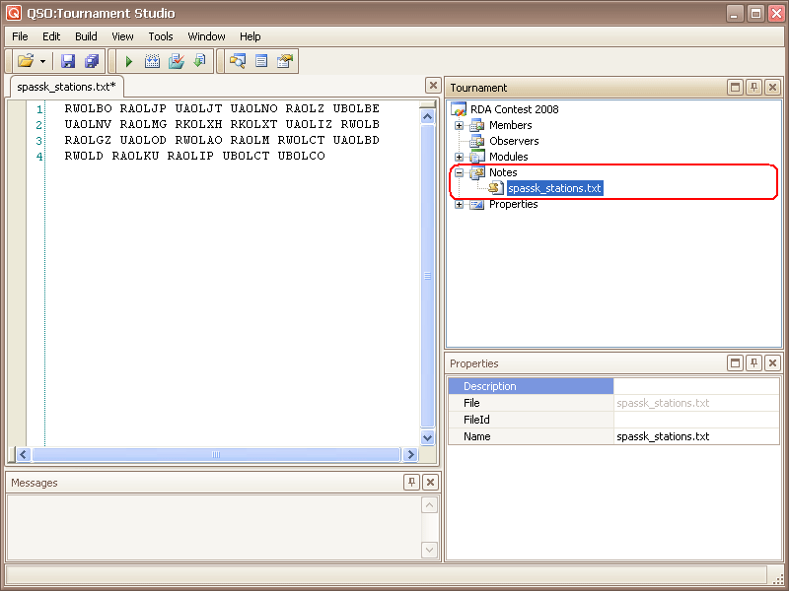Open the dropdown arrow beside Open icon

[42, 61]
